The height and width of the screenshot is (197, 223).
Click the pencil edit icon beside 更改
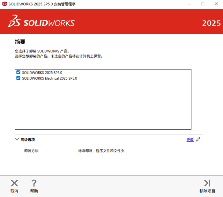198,139
